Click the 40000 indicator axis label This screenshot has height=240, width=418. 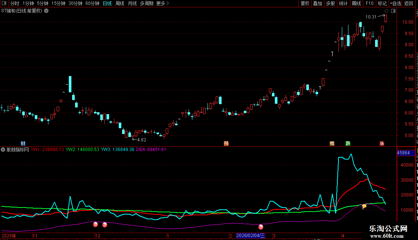[x=407, y=165]
